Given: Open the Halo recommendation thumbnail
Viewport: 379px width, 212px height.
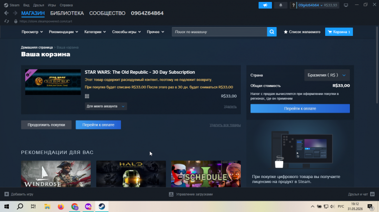Looking at the screenshot, I should [131, 174].
